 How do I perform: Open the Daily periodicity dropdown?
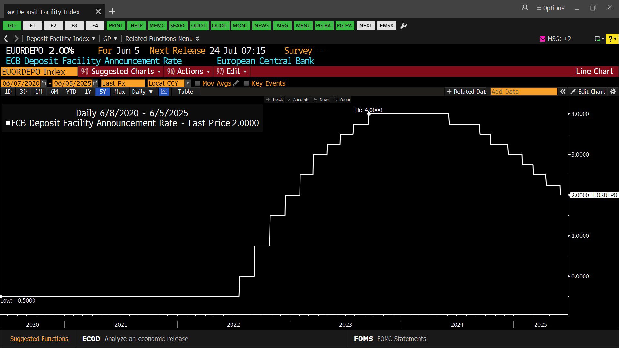tap(142, 92)
